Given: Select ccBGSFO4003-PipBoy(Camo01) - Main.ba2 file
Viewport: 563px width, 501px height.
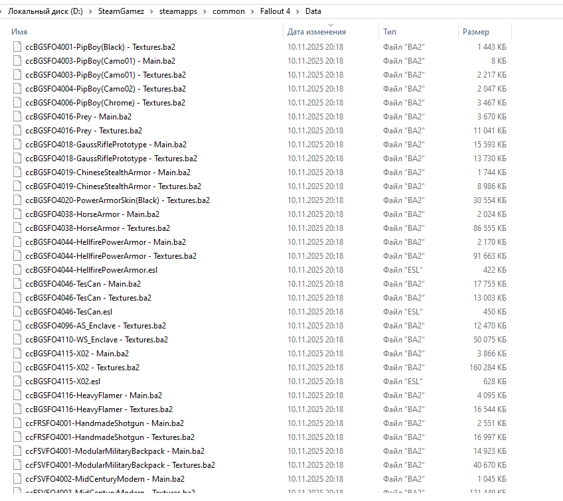Looking at the screenshot, I should click(100, 61).
